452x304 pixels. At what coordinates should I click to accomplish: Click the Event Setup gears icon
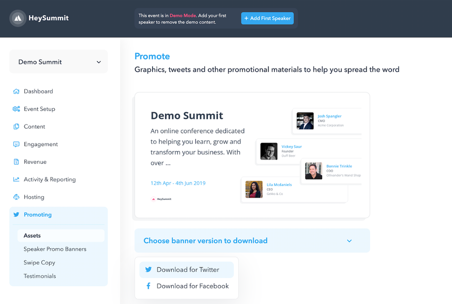click(16, 109)
